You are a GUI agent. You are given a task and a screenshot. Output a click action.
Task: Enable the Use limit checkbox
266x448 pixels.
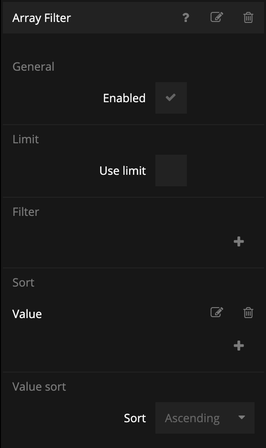pos(171,171)
